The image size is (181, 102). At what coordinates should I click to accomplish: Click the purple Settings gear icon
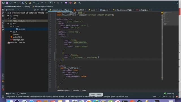(x=66, y=3)
